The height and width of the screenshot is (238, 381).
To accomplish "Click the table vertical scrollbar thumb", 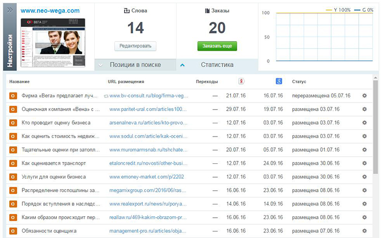I will tap(375, 127).
